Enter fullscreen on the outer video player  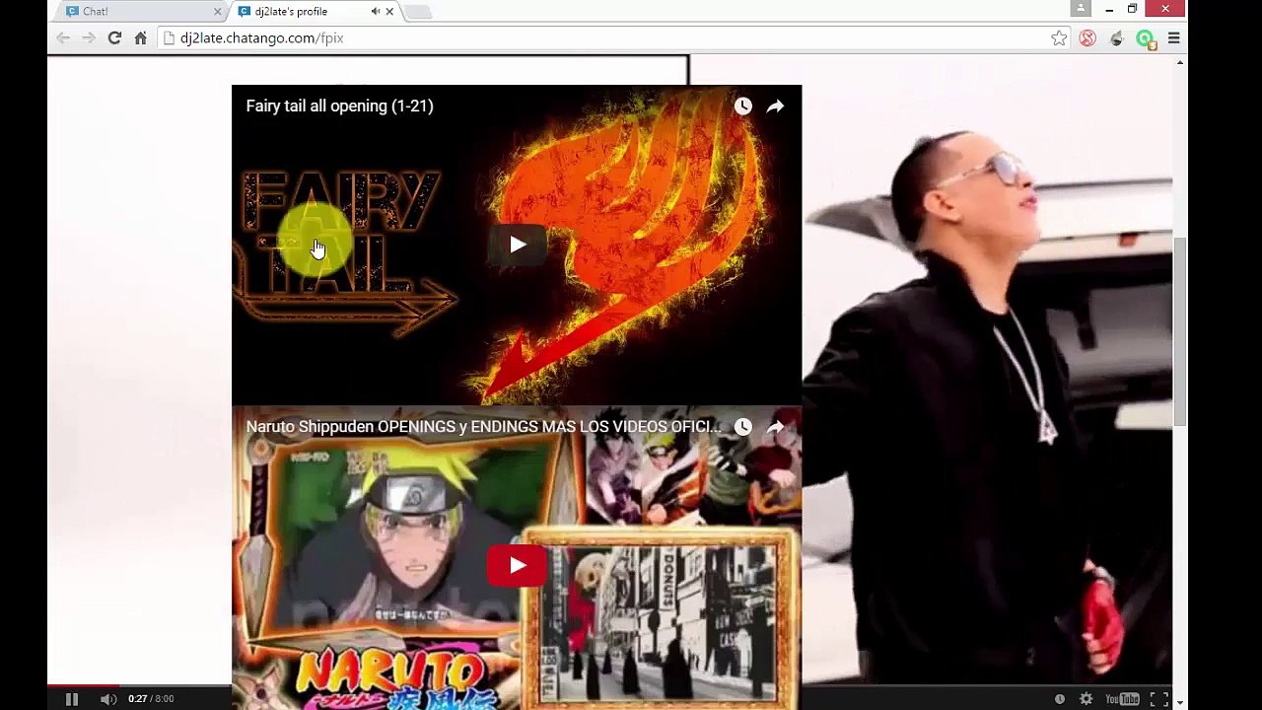(x=1158, y=699)
